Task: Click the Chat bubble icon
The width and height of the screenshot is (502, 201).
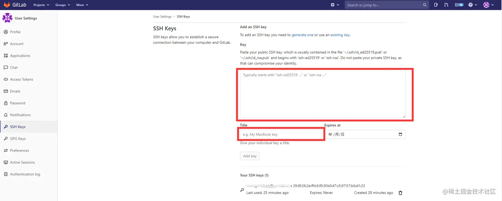Action: coord(6,67)
